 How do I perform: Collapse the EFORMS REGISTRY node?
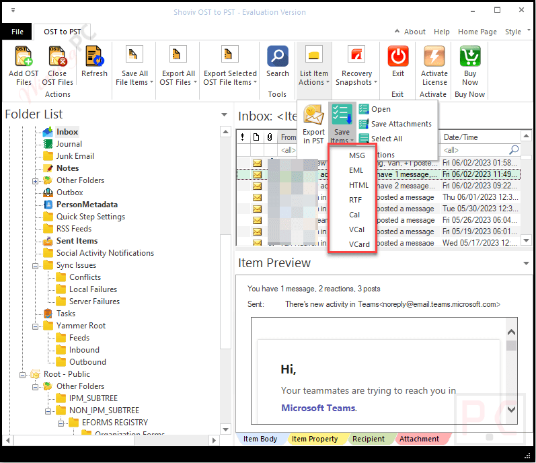61,423
